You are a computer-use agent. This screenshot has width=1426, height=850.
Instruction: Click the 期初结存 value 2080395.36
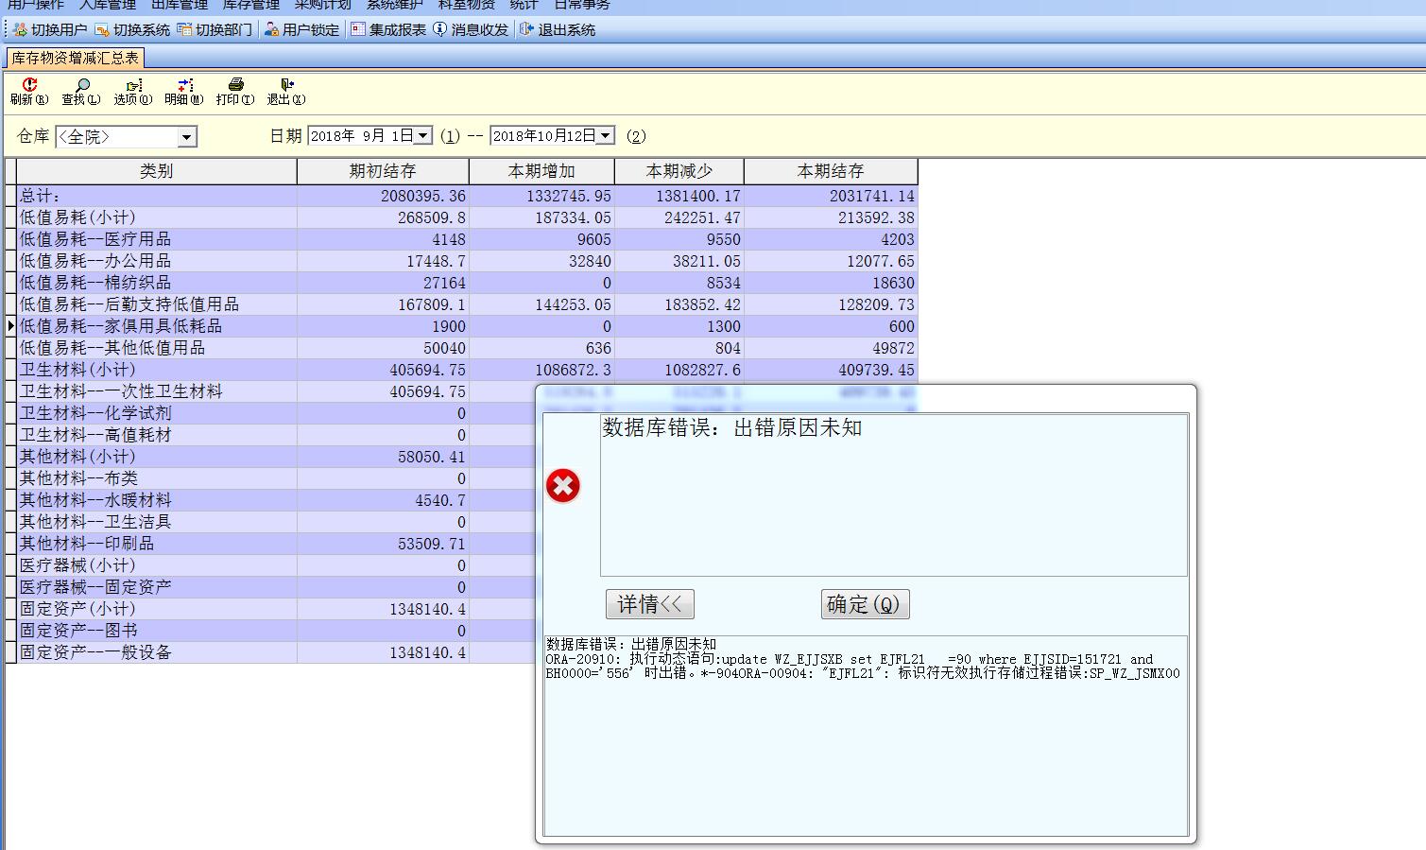point(423,196)
